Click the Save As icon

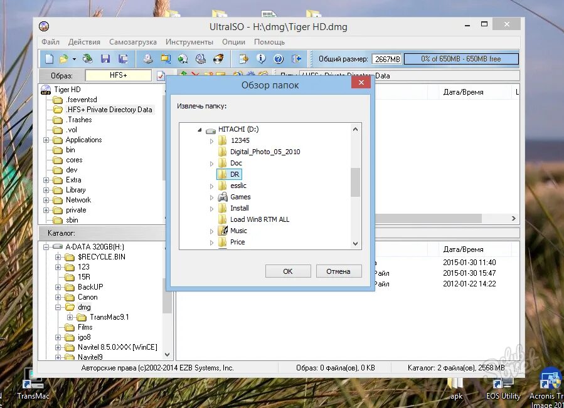click(123, 58)
